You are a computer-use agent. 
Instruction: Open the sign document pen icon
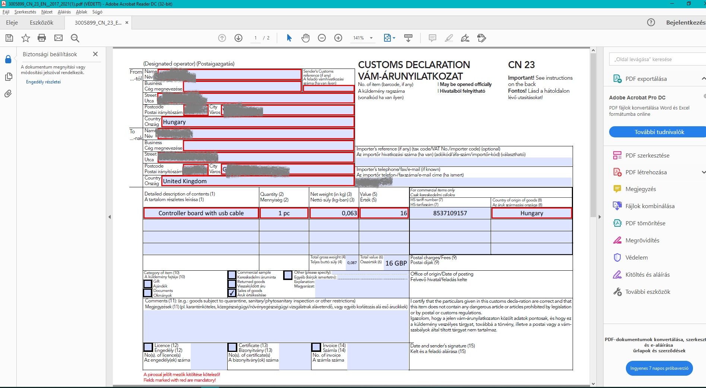(465, 38)
